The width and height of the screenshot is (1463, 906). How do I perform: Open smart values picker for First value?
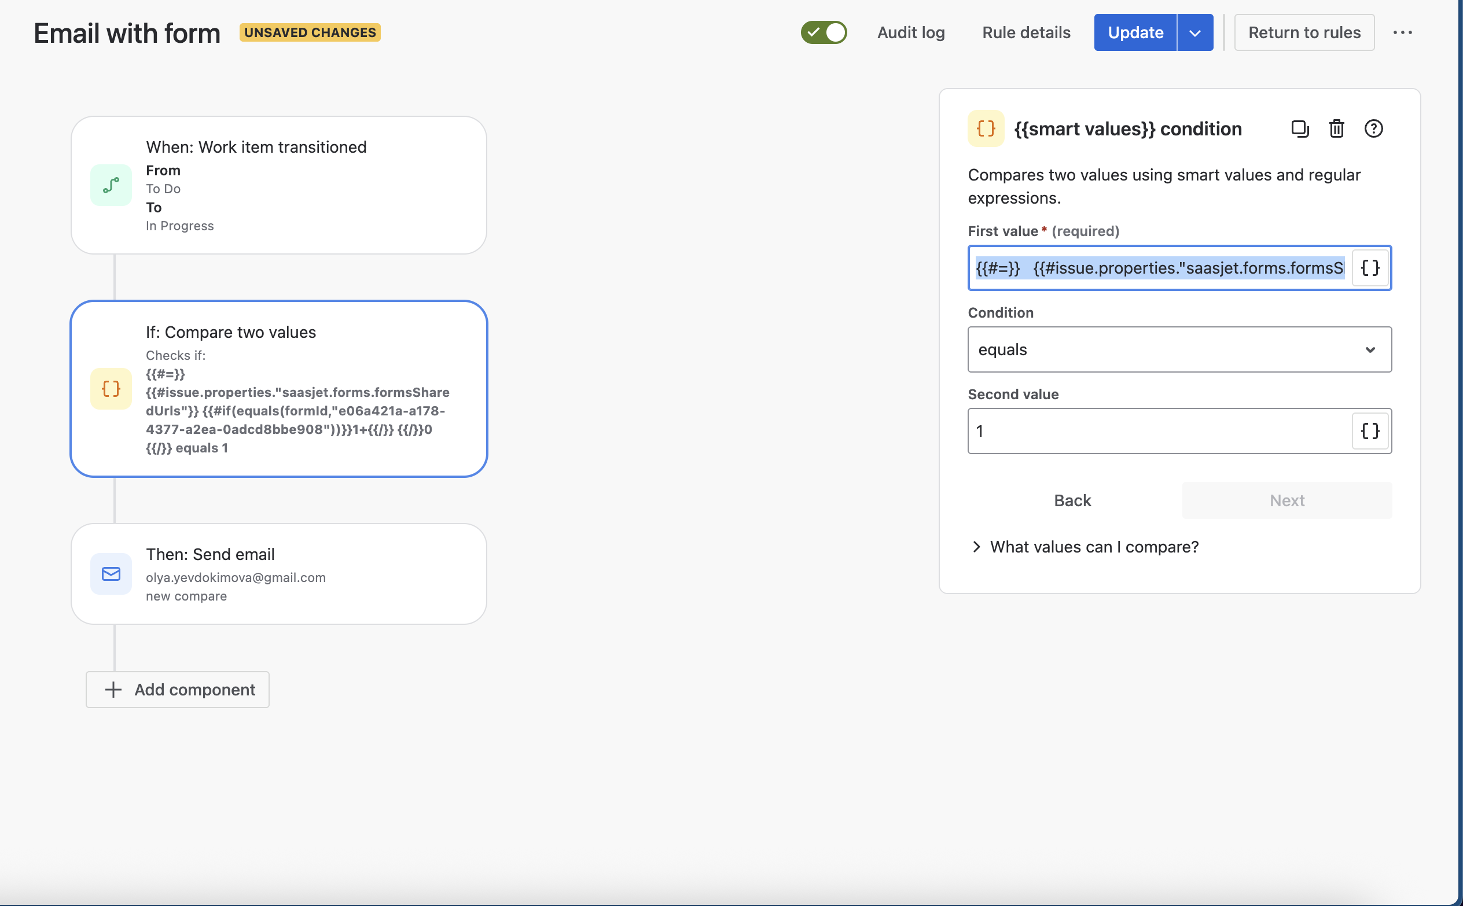pyautogui.click(x=1369, y=268)
